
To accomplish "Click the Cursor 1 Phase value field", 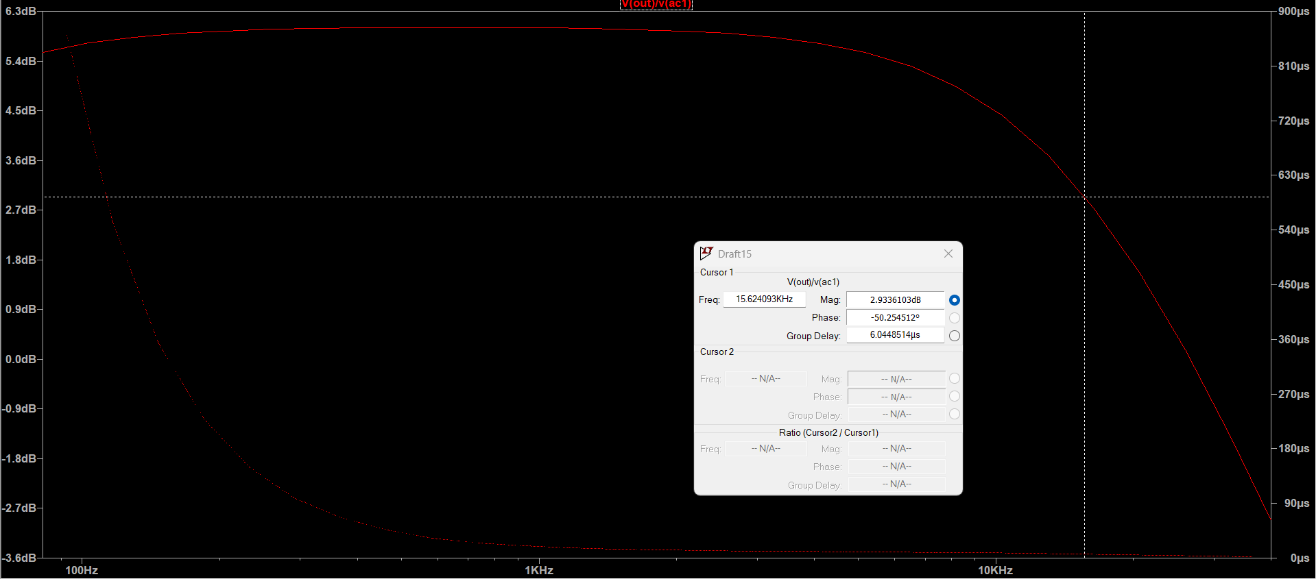I will pyautogui.click(x=895, y=318).
